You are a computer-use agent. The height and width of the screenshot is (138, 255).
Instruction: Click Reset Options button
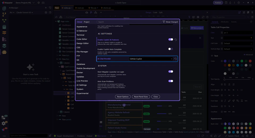(123, 97)
